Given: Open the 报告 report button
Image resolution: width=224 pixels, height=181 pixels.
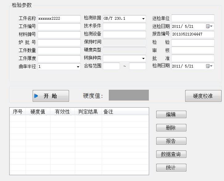Looking at the screenshot, I should (171, 141).
